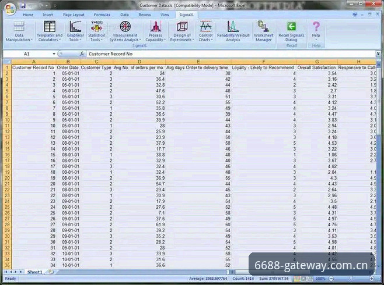Click the Office button
Viewport: 384px width, 285px height.
pyautogui.click(x=10, y=9)
